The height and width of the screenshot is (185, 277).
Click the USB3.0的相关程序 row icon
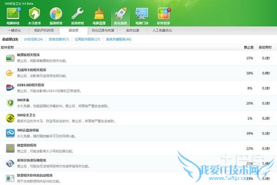pos(10,88)
